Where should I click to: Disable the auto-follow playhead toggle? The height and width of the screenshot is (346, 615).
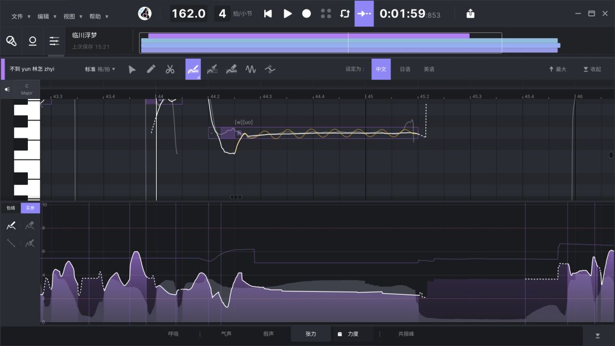[364, 14]
